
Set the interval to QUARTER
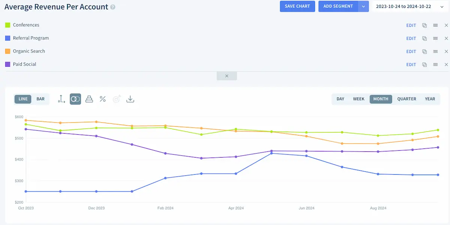pos(407,99)
